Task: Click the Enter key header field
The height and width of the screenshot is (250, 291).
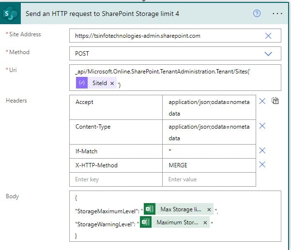Action: point(116,179)
